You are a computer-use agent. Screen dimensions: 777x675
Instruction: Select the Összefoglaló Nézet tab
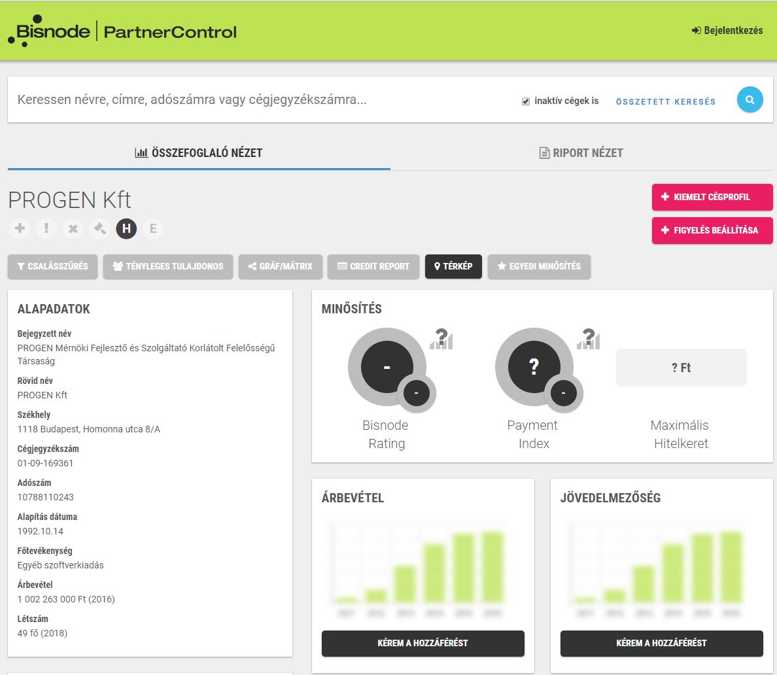point(199,153)
